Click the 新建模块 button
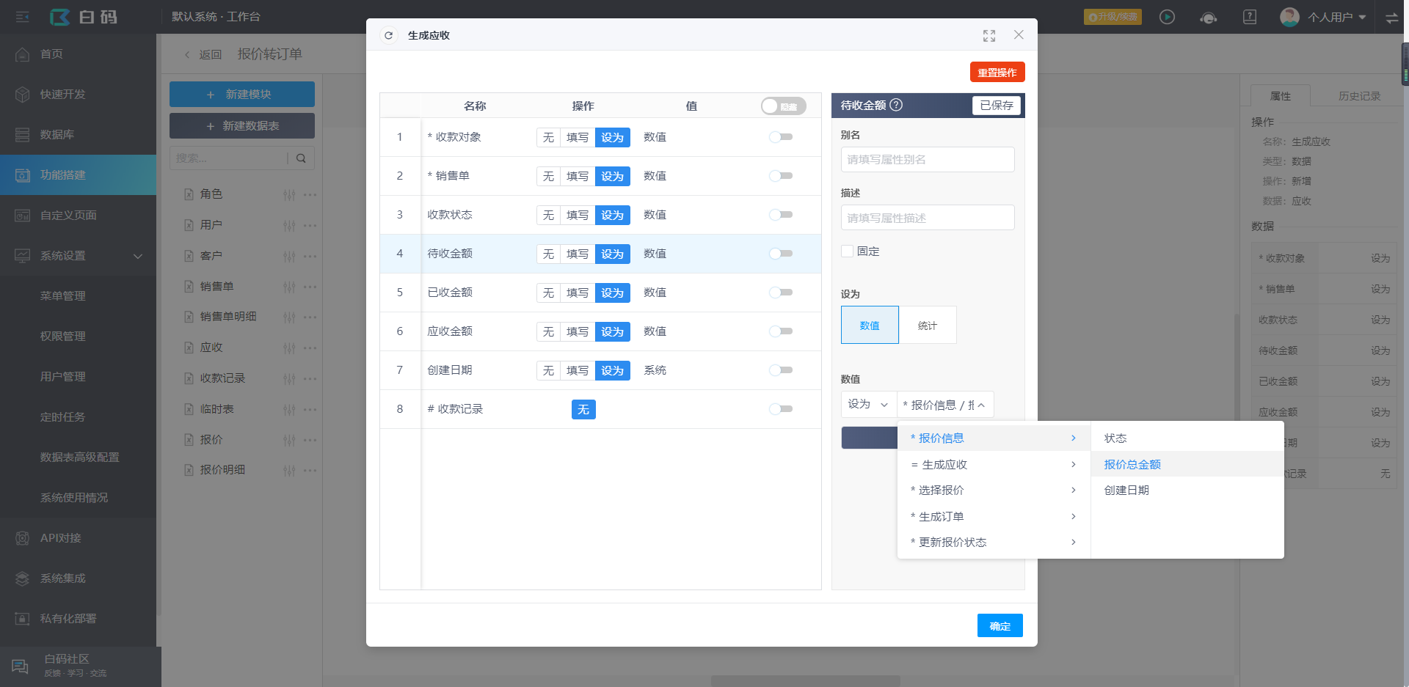The height and width of the screenshot is (687, 1409). [x=242, y=95]
